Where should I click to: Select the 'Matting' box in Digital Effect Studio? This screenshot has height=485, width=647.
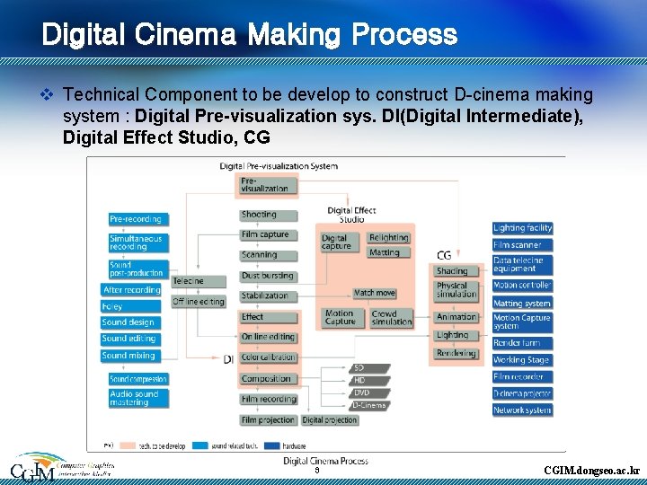click(x=388, y=252)
